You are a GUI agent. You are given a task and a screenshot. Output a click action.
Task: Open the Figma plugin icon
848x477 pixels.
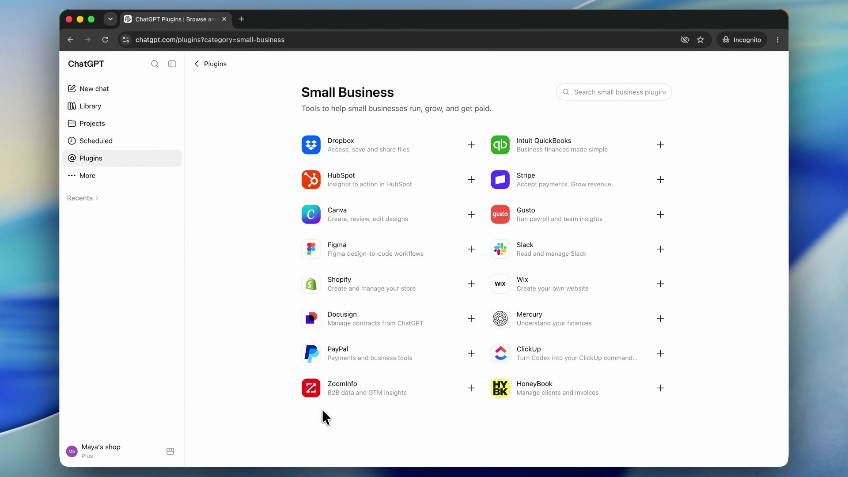[311, 249]
